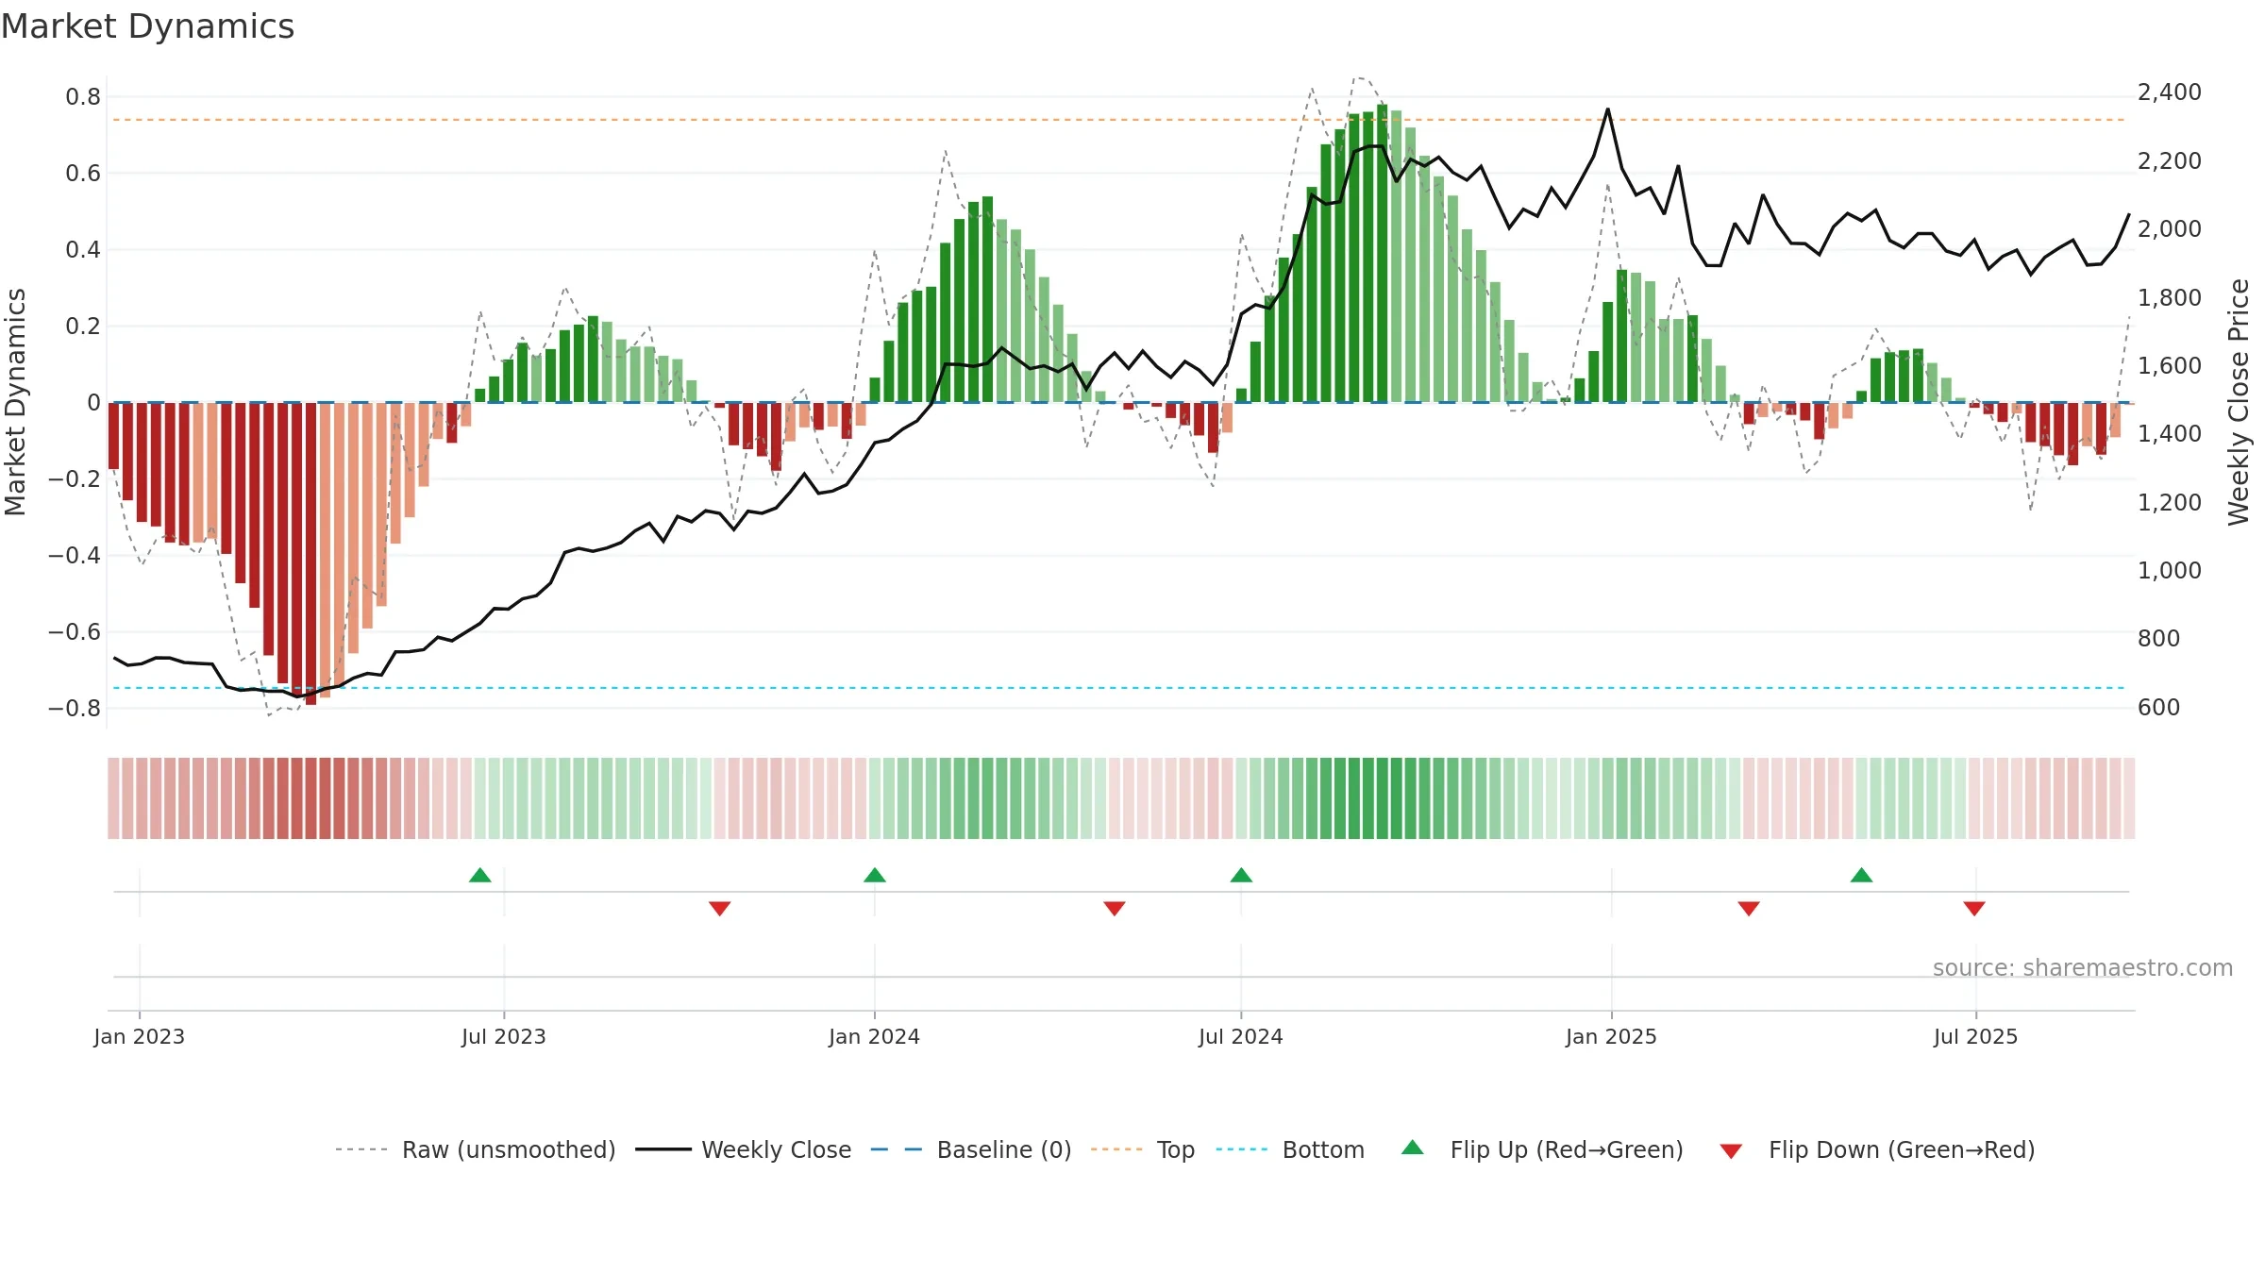This screenshot has width=2265, height=1274.
Task: Click the −0.6 tick on the left axis
Action: [75, 632]
